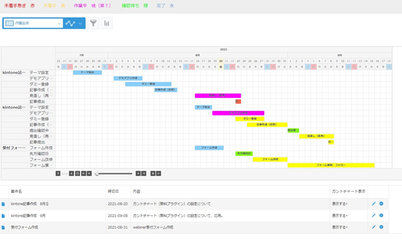The image size is (402, 239).
Task: Select the 案件名 column header
Action: 16,192
